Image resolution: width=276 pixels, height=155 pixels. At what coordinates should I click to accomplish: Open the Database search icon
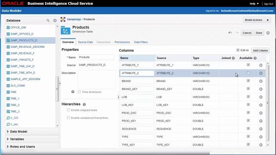48,20
